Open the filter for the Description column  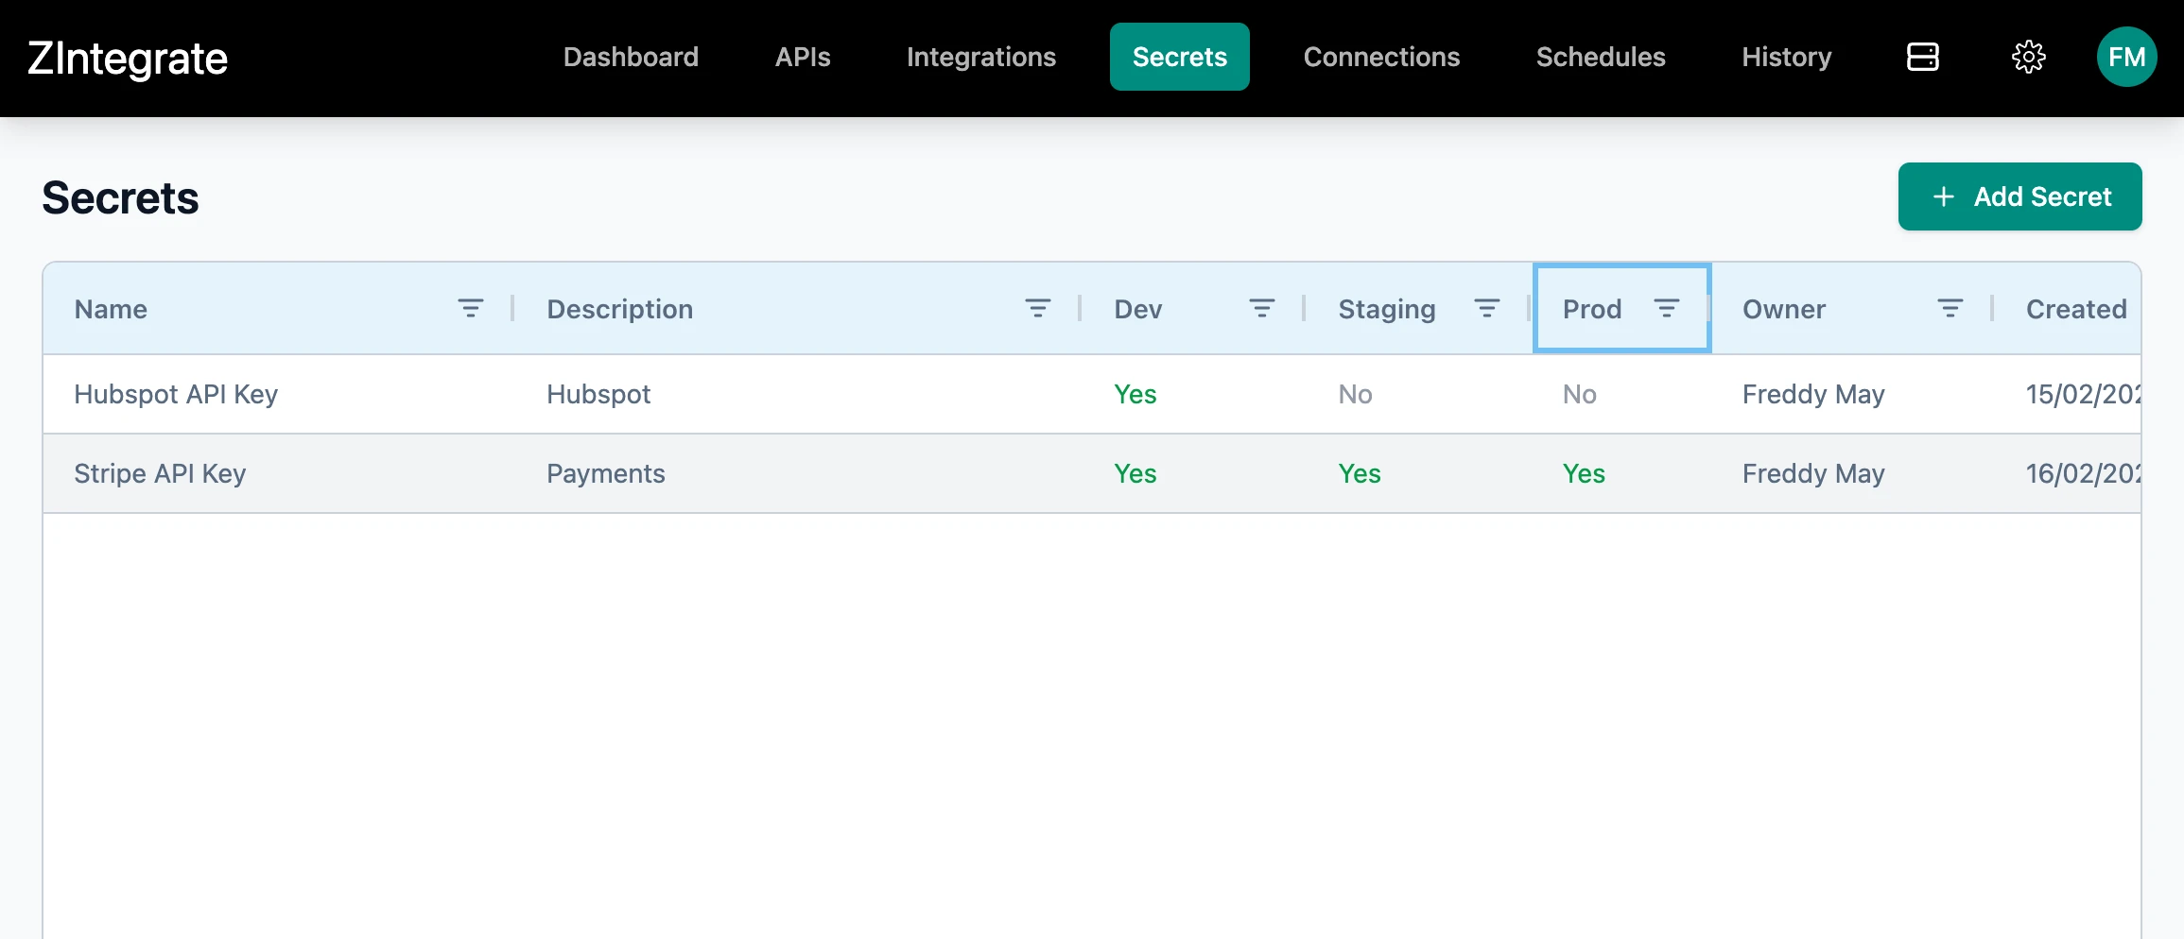1037,308
